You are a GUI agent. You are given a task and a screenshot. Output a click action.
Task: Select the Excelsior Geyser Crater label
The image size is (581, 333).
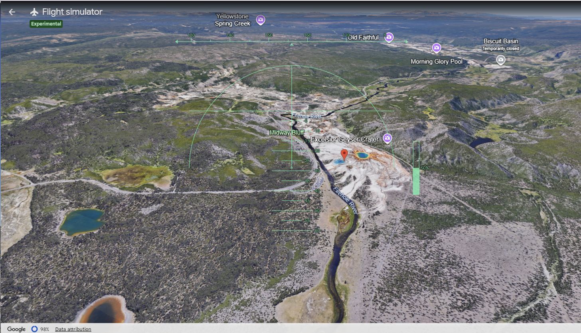[344, 140]
